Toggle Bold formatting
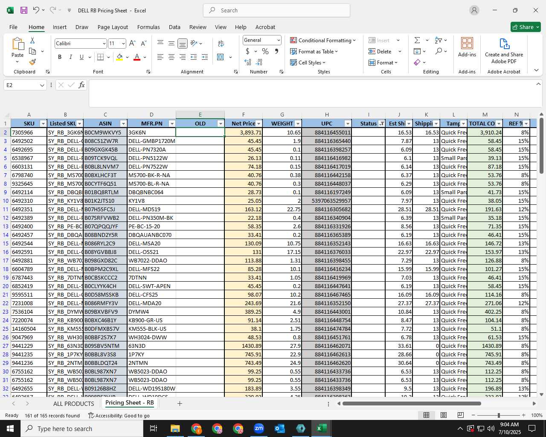The width and height of the screenshot is (546, 437). pos(60,57)
